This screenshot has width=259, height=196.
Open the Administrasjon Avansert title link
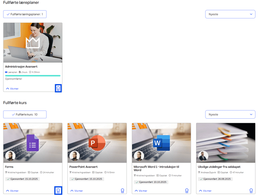pyautogui.click(x=21, y=67)
